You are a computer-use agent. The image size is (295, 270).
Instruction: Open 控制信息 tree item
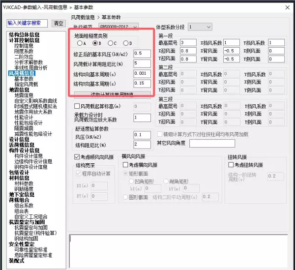[x=24, y=46]
